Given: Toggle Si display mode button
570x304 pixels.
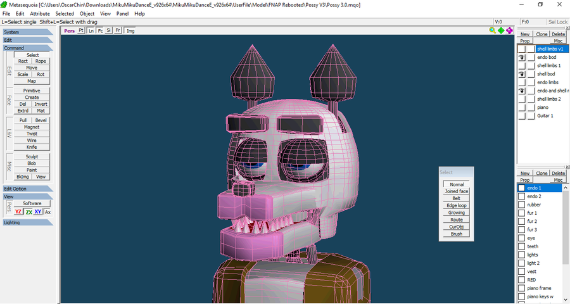Looking at the screenshot, I should [109, 30].
